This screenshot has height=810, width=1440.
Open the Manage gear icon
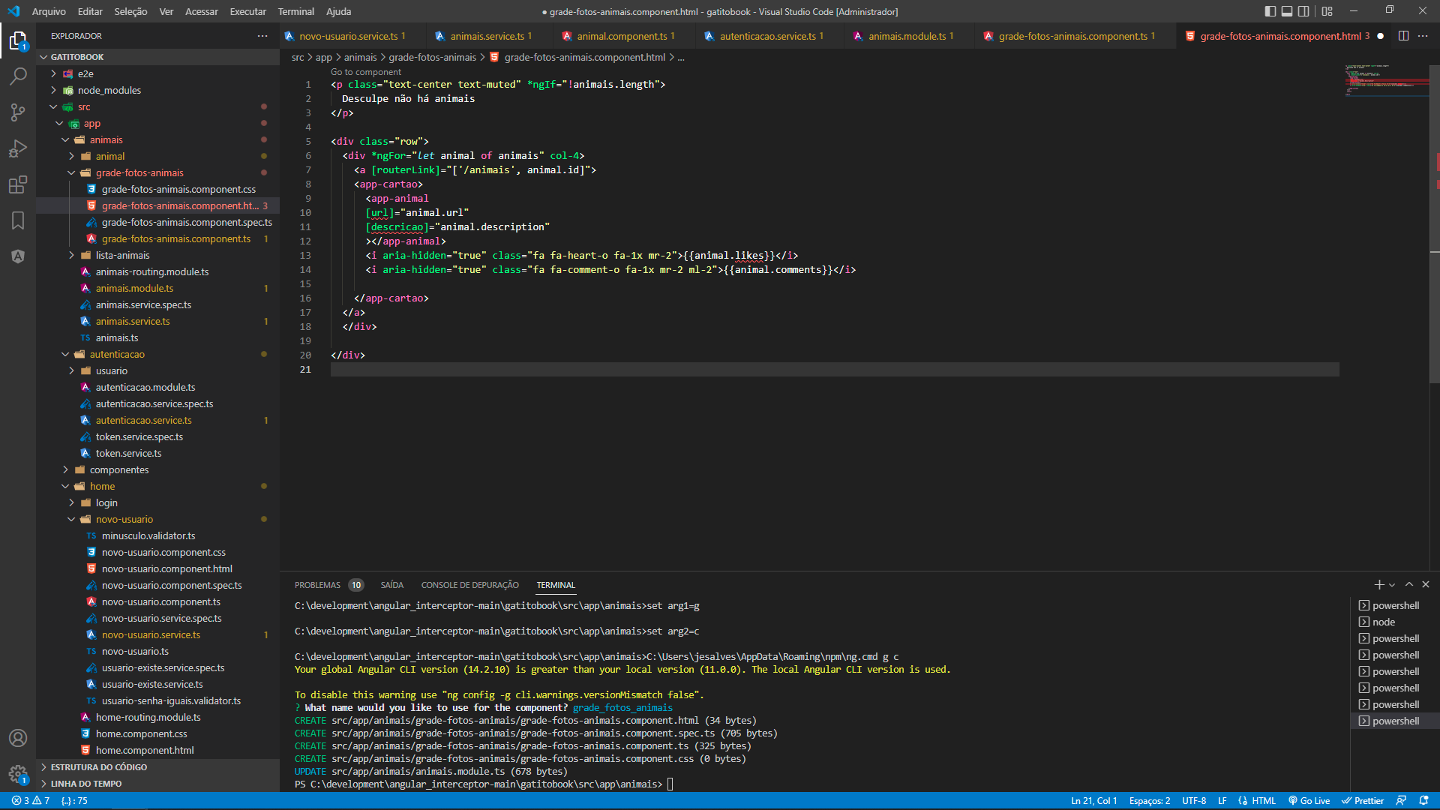[x=18, y=774]
